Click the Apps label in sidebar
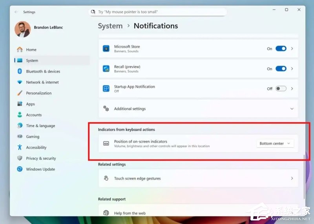This screenshot has width=314, height=224. click(x=31, y=104)
